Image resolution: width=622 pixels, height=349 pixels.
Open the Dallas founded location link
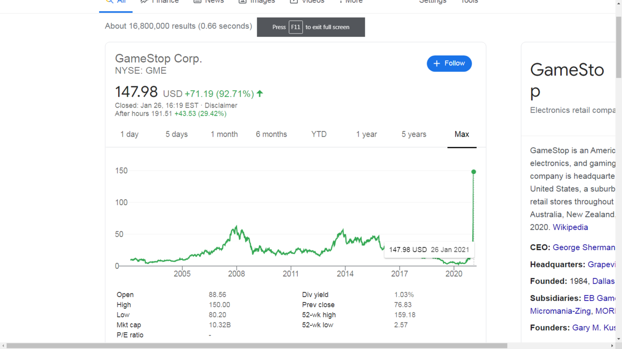point(603,281)
